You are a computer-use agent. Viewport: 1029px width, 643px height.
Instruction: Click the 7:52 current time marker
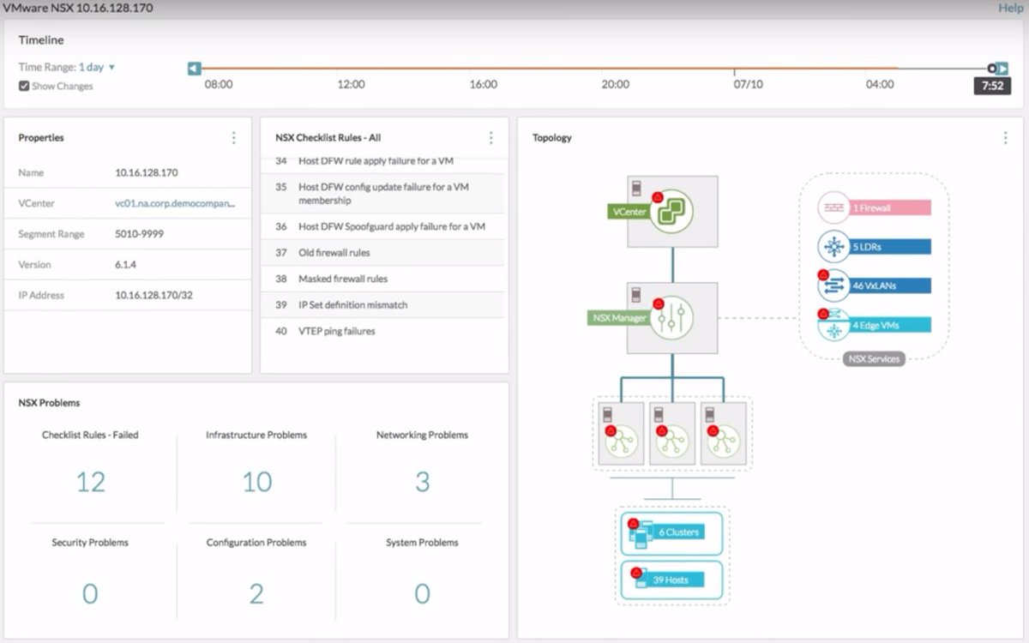(x=992, y=86)
